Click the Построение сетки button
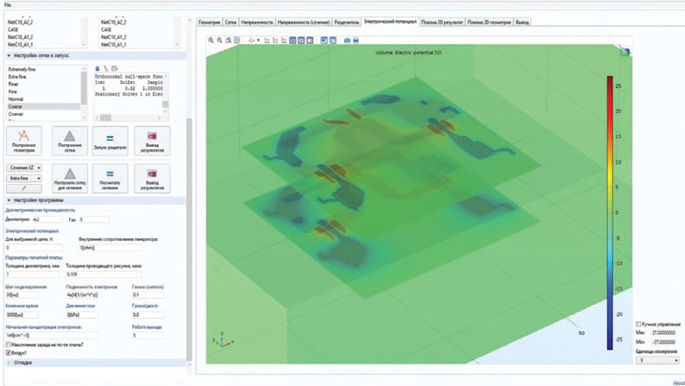Image resolution: width=685 pixels, height=386 pixels. point(70,141)
